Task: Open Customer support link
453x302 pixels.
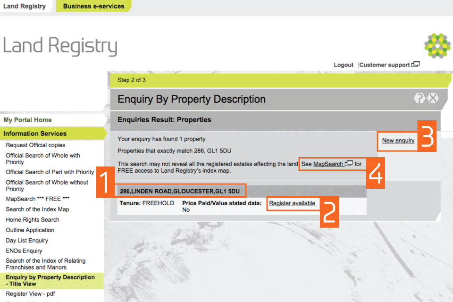Action: 384,65
